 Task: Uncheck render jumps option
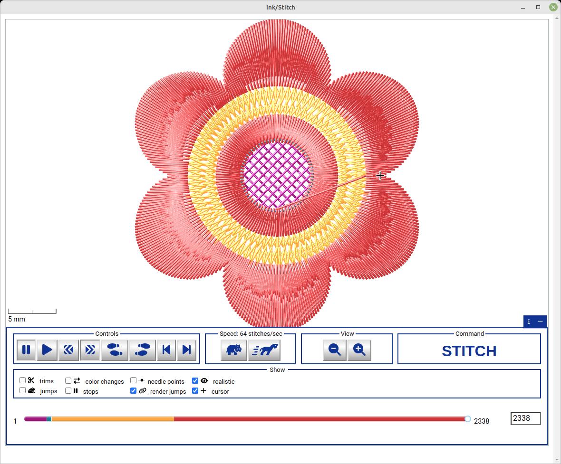coord(133,390)
